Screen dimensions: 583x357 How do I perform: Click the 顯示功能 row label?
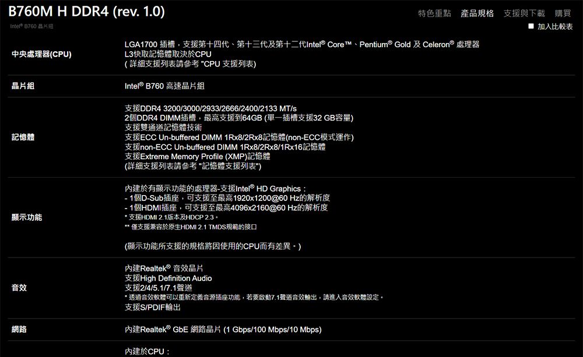tap(27, 217)
